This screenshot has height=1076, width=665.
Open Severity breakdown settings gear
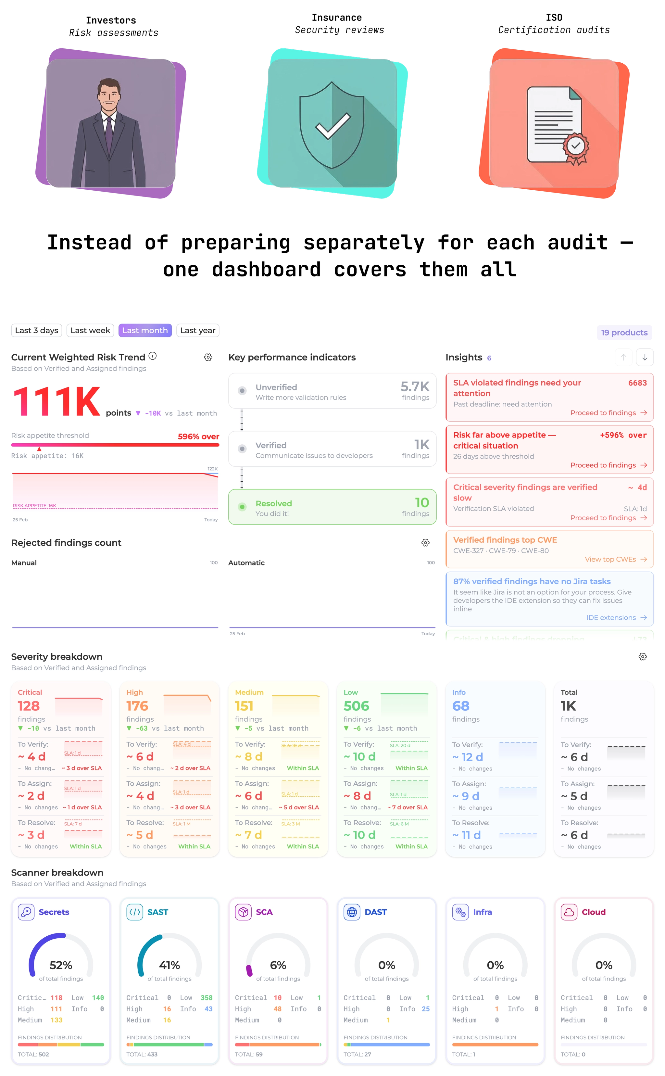pos(643,656)
